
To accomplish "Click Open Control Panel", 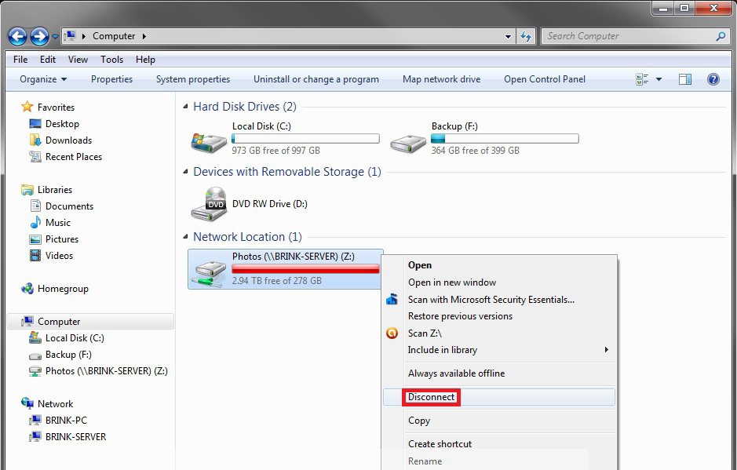I will point(544,79).
